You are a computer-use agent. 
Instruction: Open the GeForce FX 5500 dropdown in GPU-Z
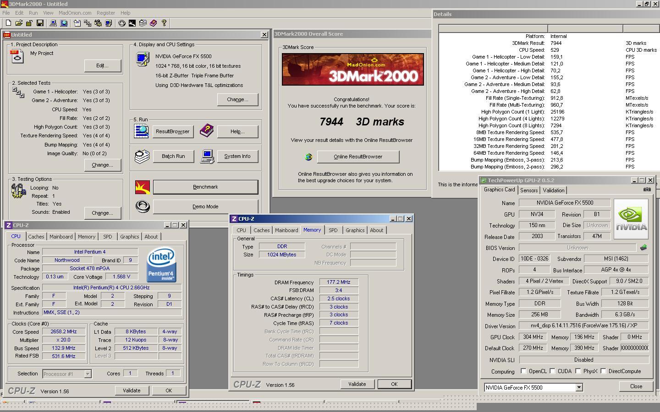click(x=579, y=387)
